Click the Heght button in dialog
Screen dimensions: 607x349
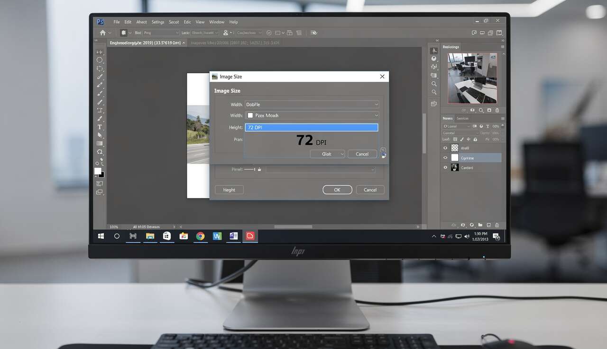point(229,190)
